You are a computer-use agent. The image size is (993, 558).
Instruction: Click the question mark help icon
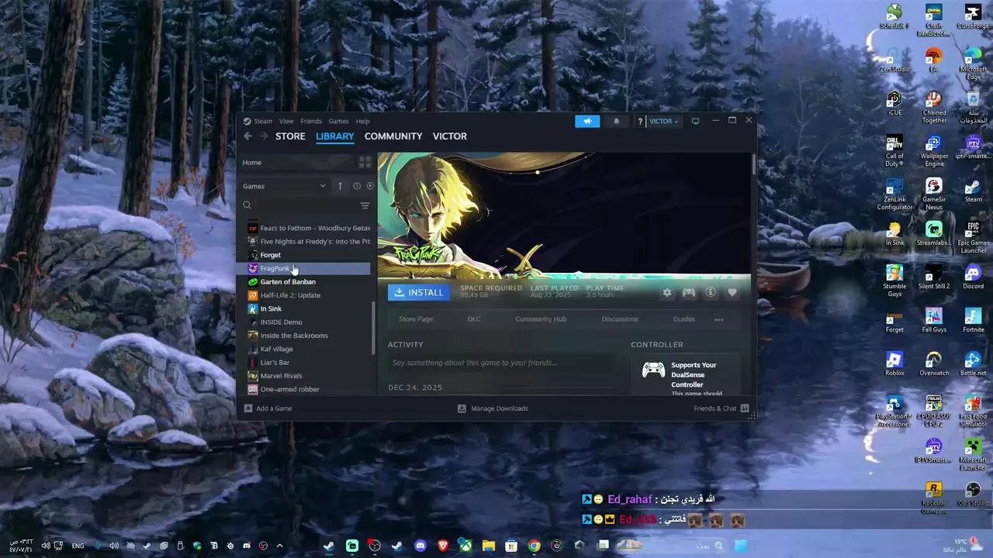[640, 122]
